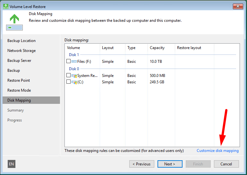Check the System Reserved volume checkbox
Viewport: 247px width, 175px height.
68,75
